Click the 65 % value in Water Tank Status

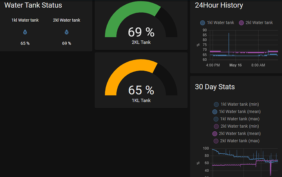tap(25, 43)
